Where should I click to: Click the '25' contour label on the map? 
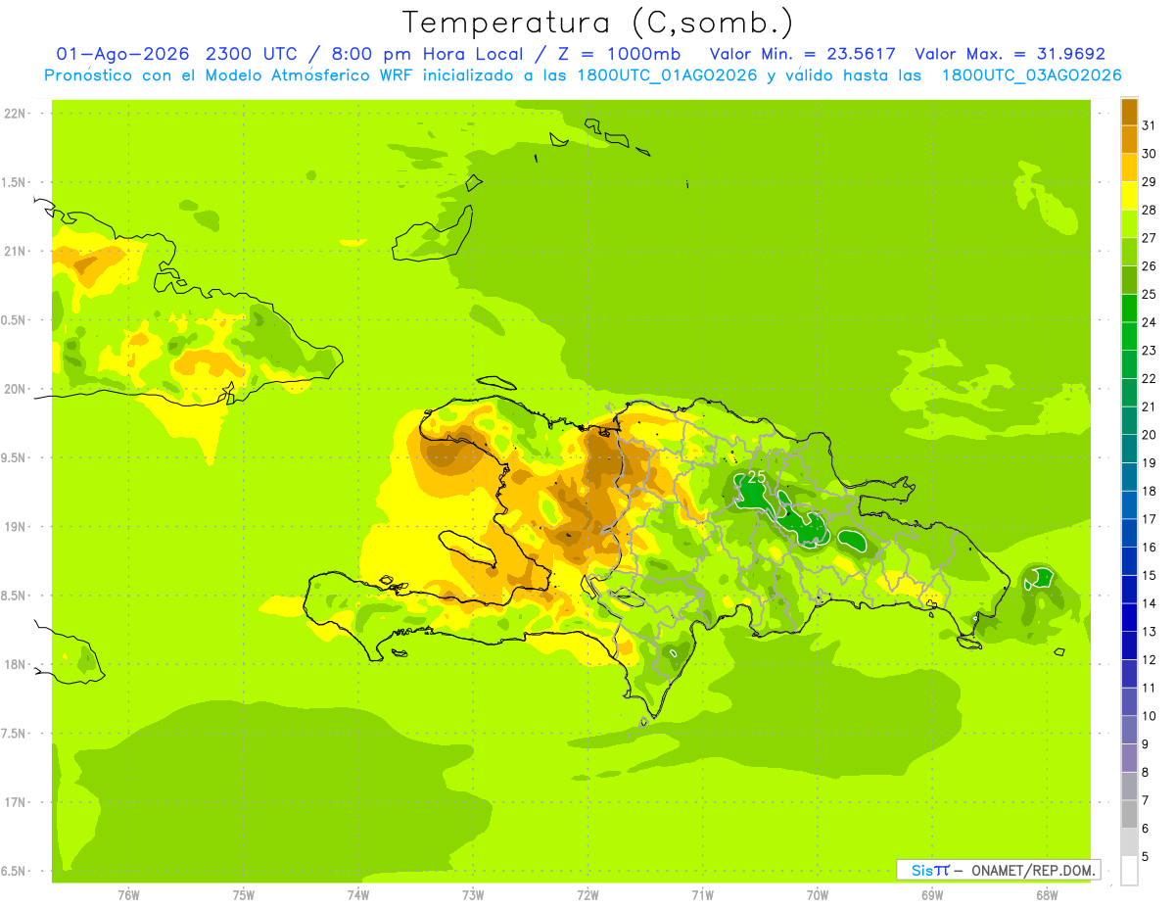756,477
